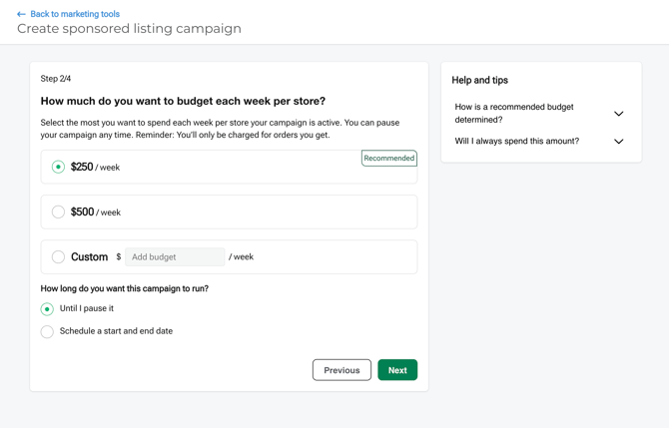
Task: Select the $250 per week radio button
Action: click(x=58, y=168)
